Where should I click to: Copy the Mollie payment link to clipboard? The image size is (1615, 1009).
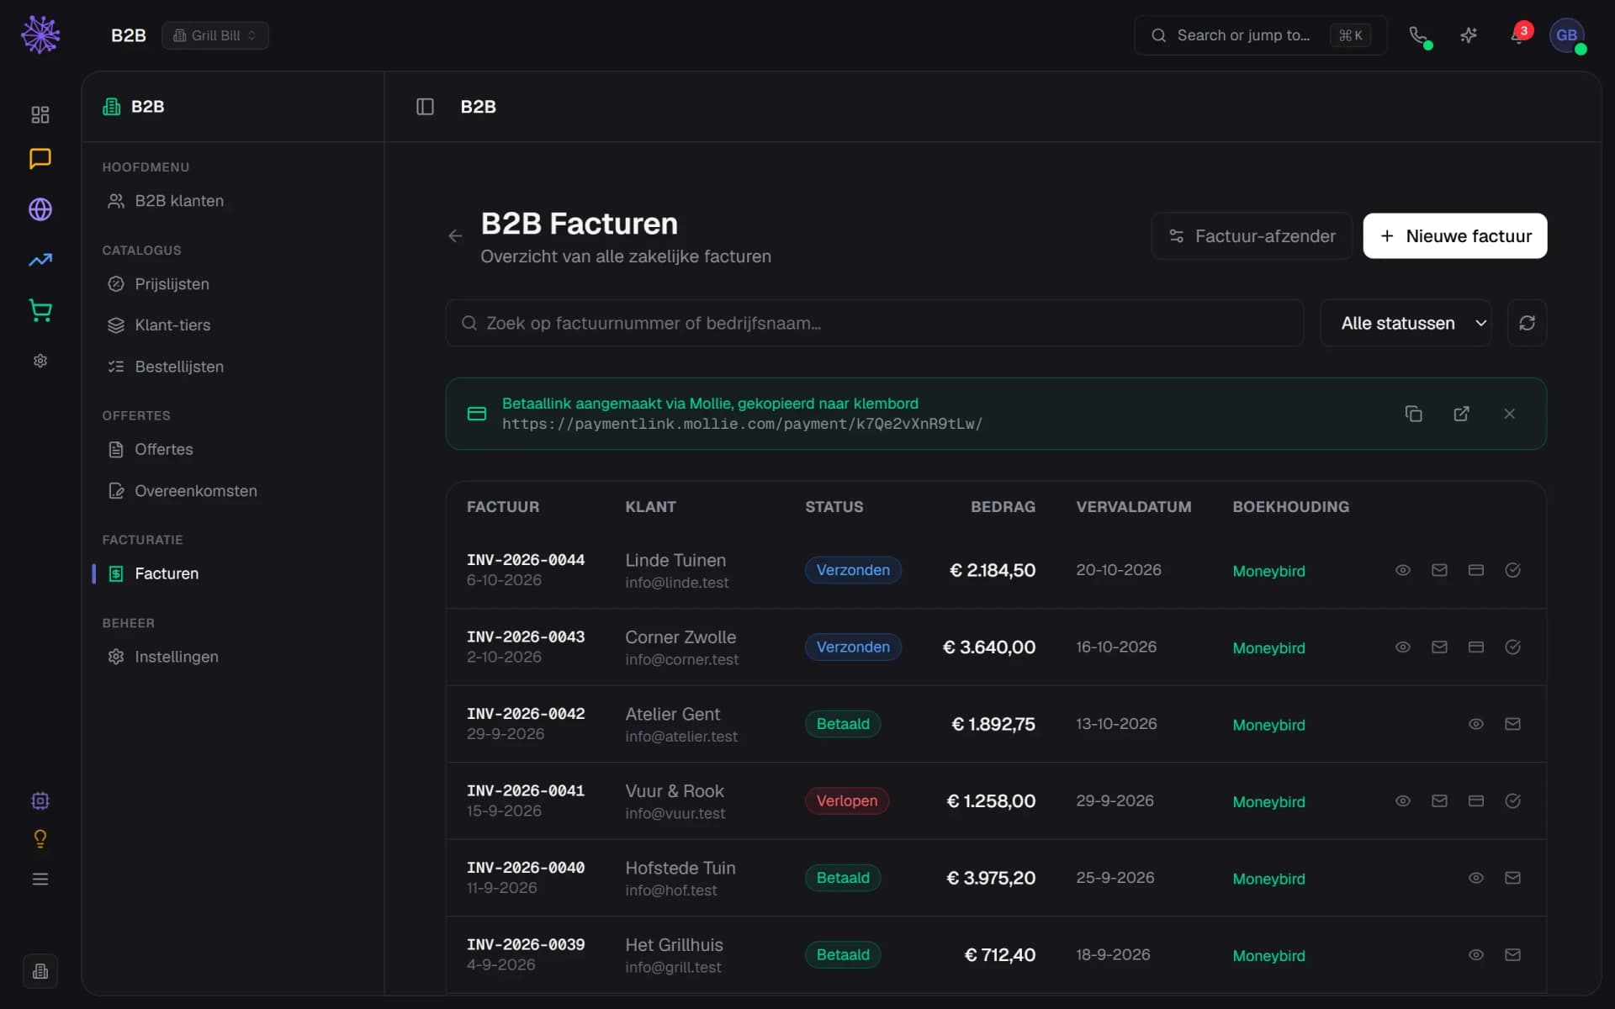pos(1413,414)
